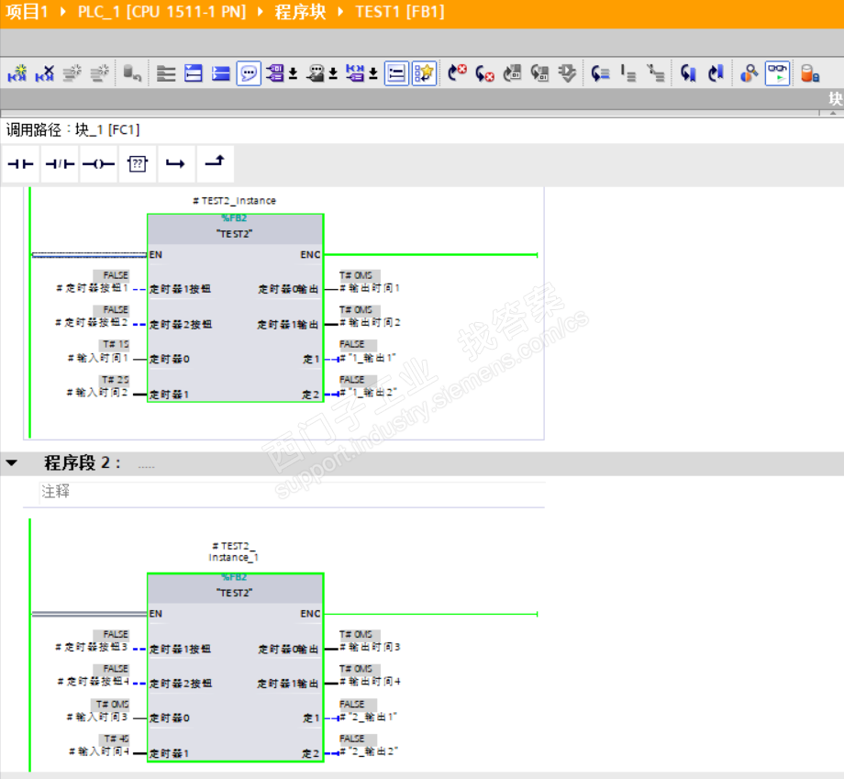Click operand #定时器按钮2 in network 1

[92, 323]
